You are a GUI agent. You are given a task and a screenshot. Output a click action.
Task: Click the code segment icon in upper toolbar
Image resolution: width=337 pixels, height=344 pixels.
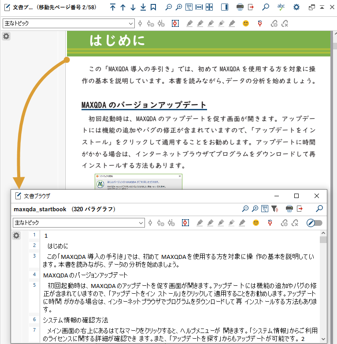point(140,23)
